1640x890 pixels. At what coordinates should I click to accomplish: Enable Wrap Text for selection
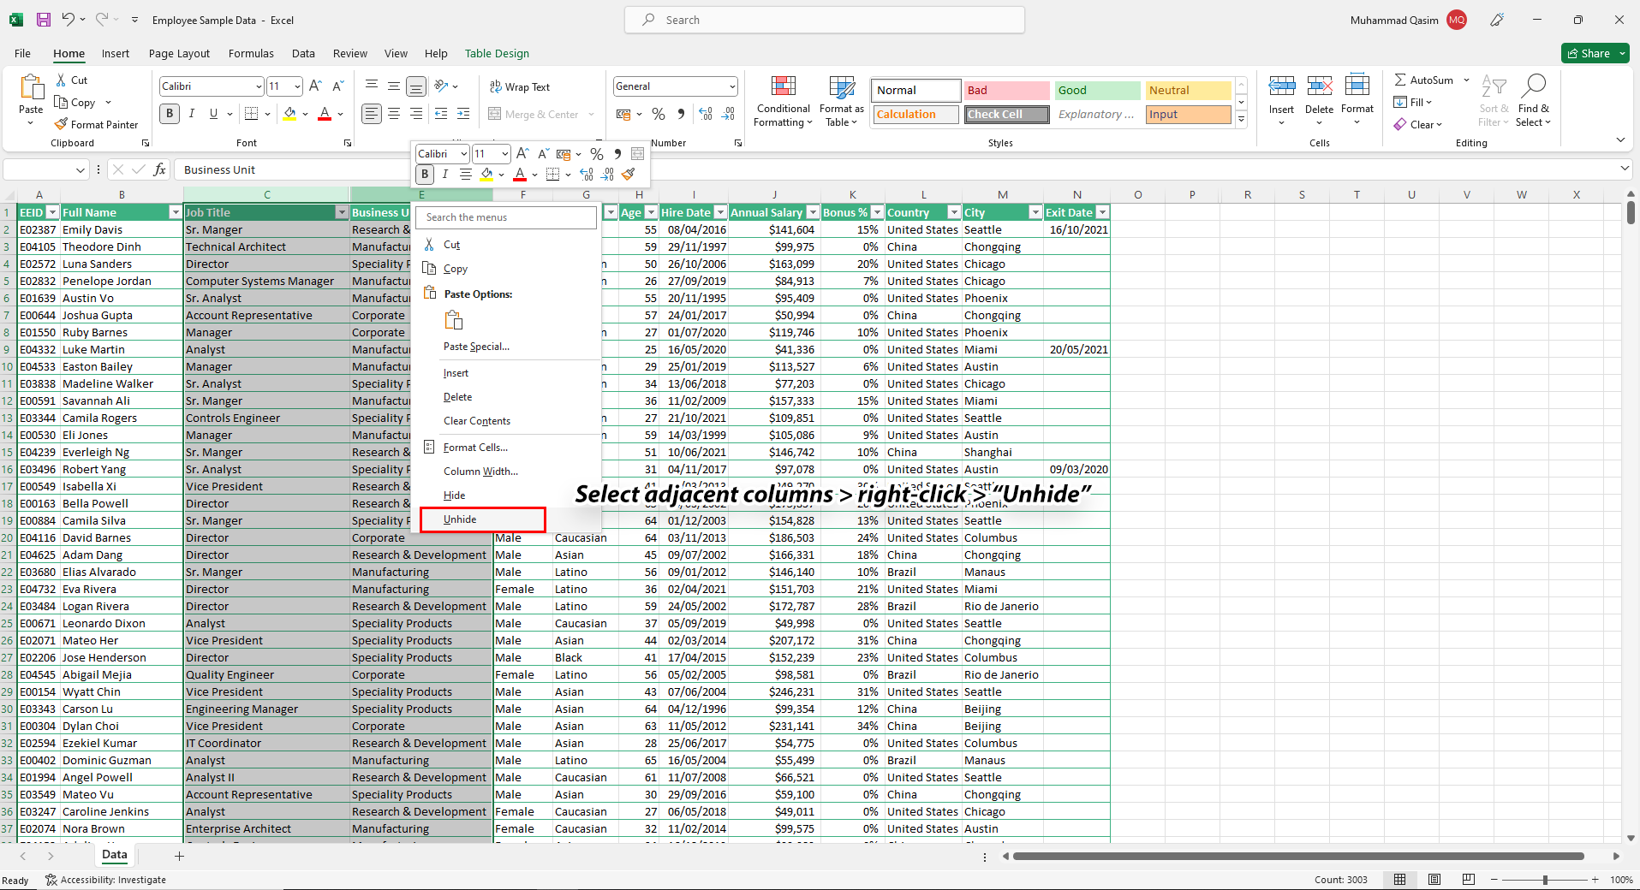pyautogui.click(x=520, y=86)
